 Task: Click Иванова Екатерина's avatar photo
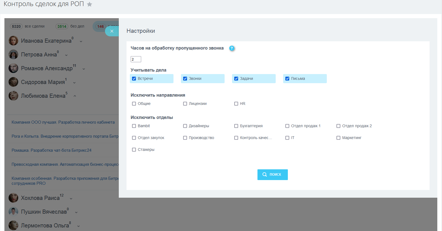13,41
